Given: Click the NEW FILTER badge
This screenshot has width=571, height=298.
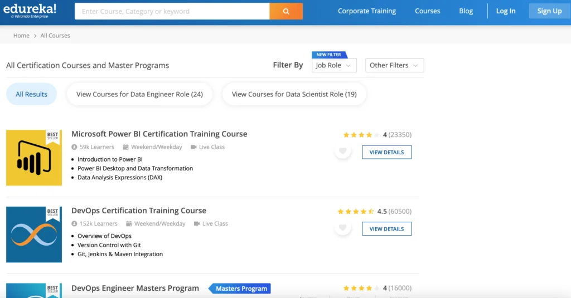Looking at the screenshot, I should click(329, 55).
